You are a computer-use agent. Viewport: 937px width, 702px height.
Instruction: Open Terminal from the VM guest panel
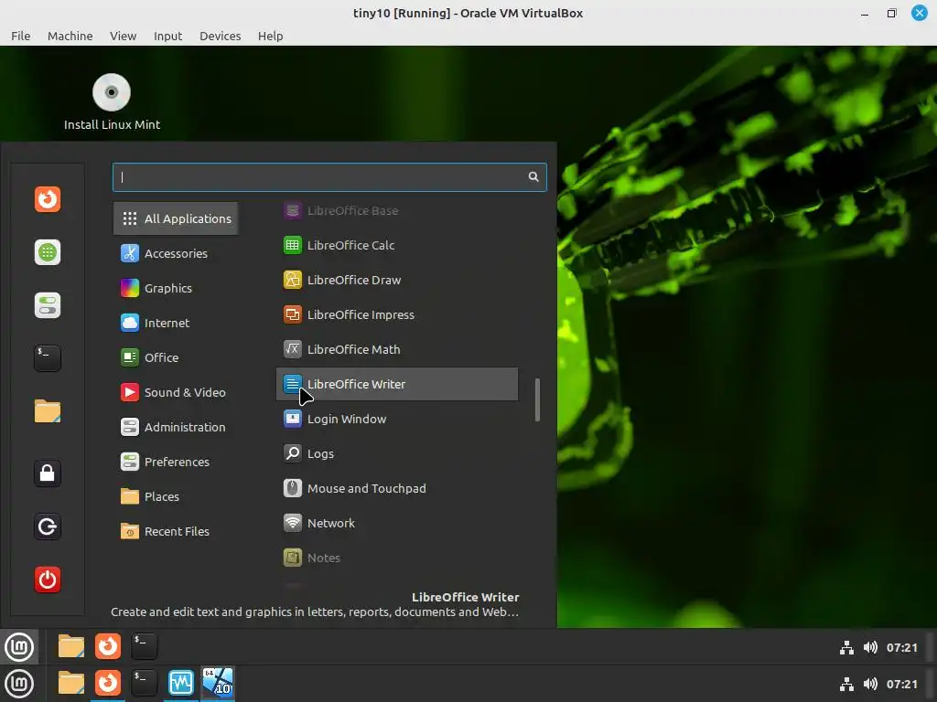[x=144, y=646]
